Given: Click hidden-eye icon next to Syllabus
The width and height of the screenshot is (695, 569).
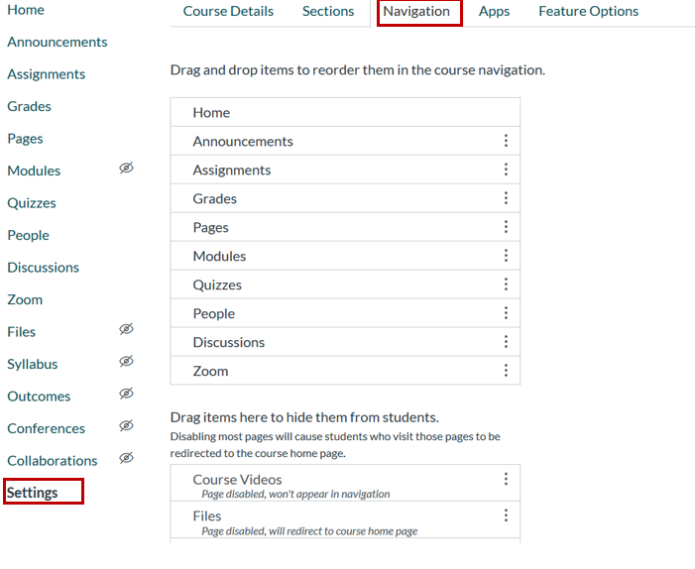Looking at the screenshot, I should coord(126,362).
